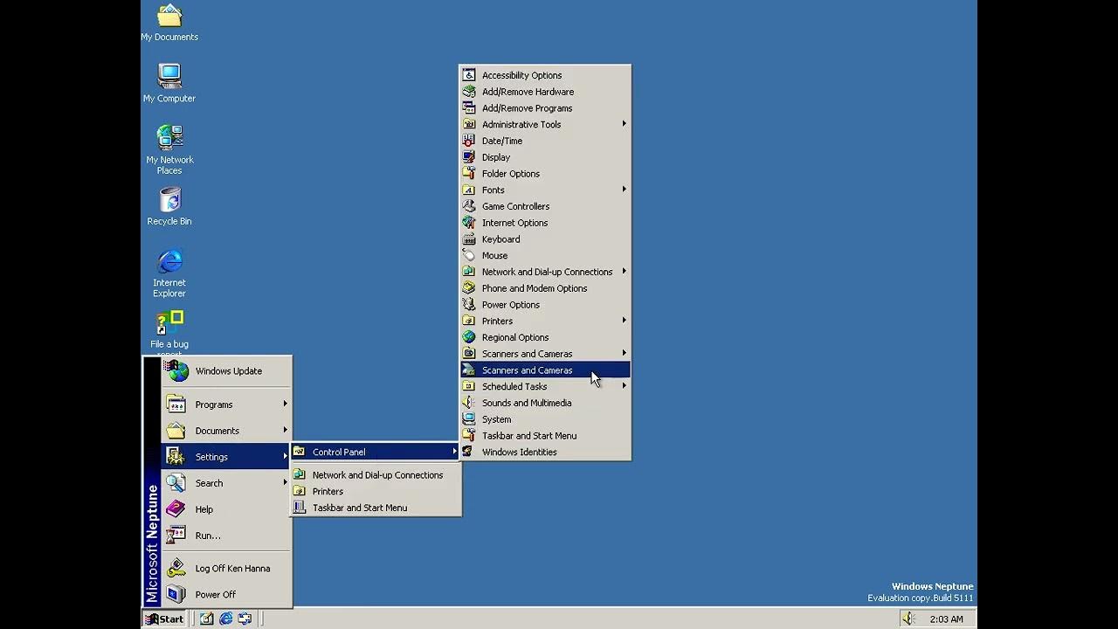Screen dimensions: 1118x629
Task: Click the Regional Options globe icon
Action: (469, 337)
